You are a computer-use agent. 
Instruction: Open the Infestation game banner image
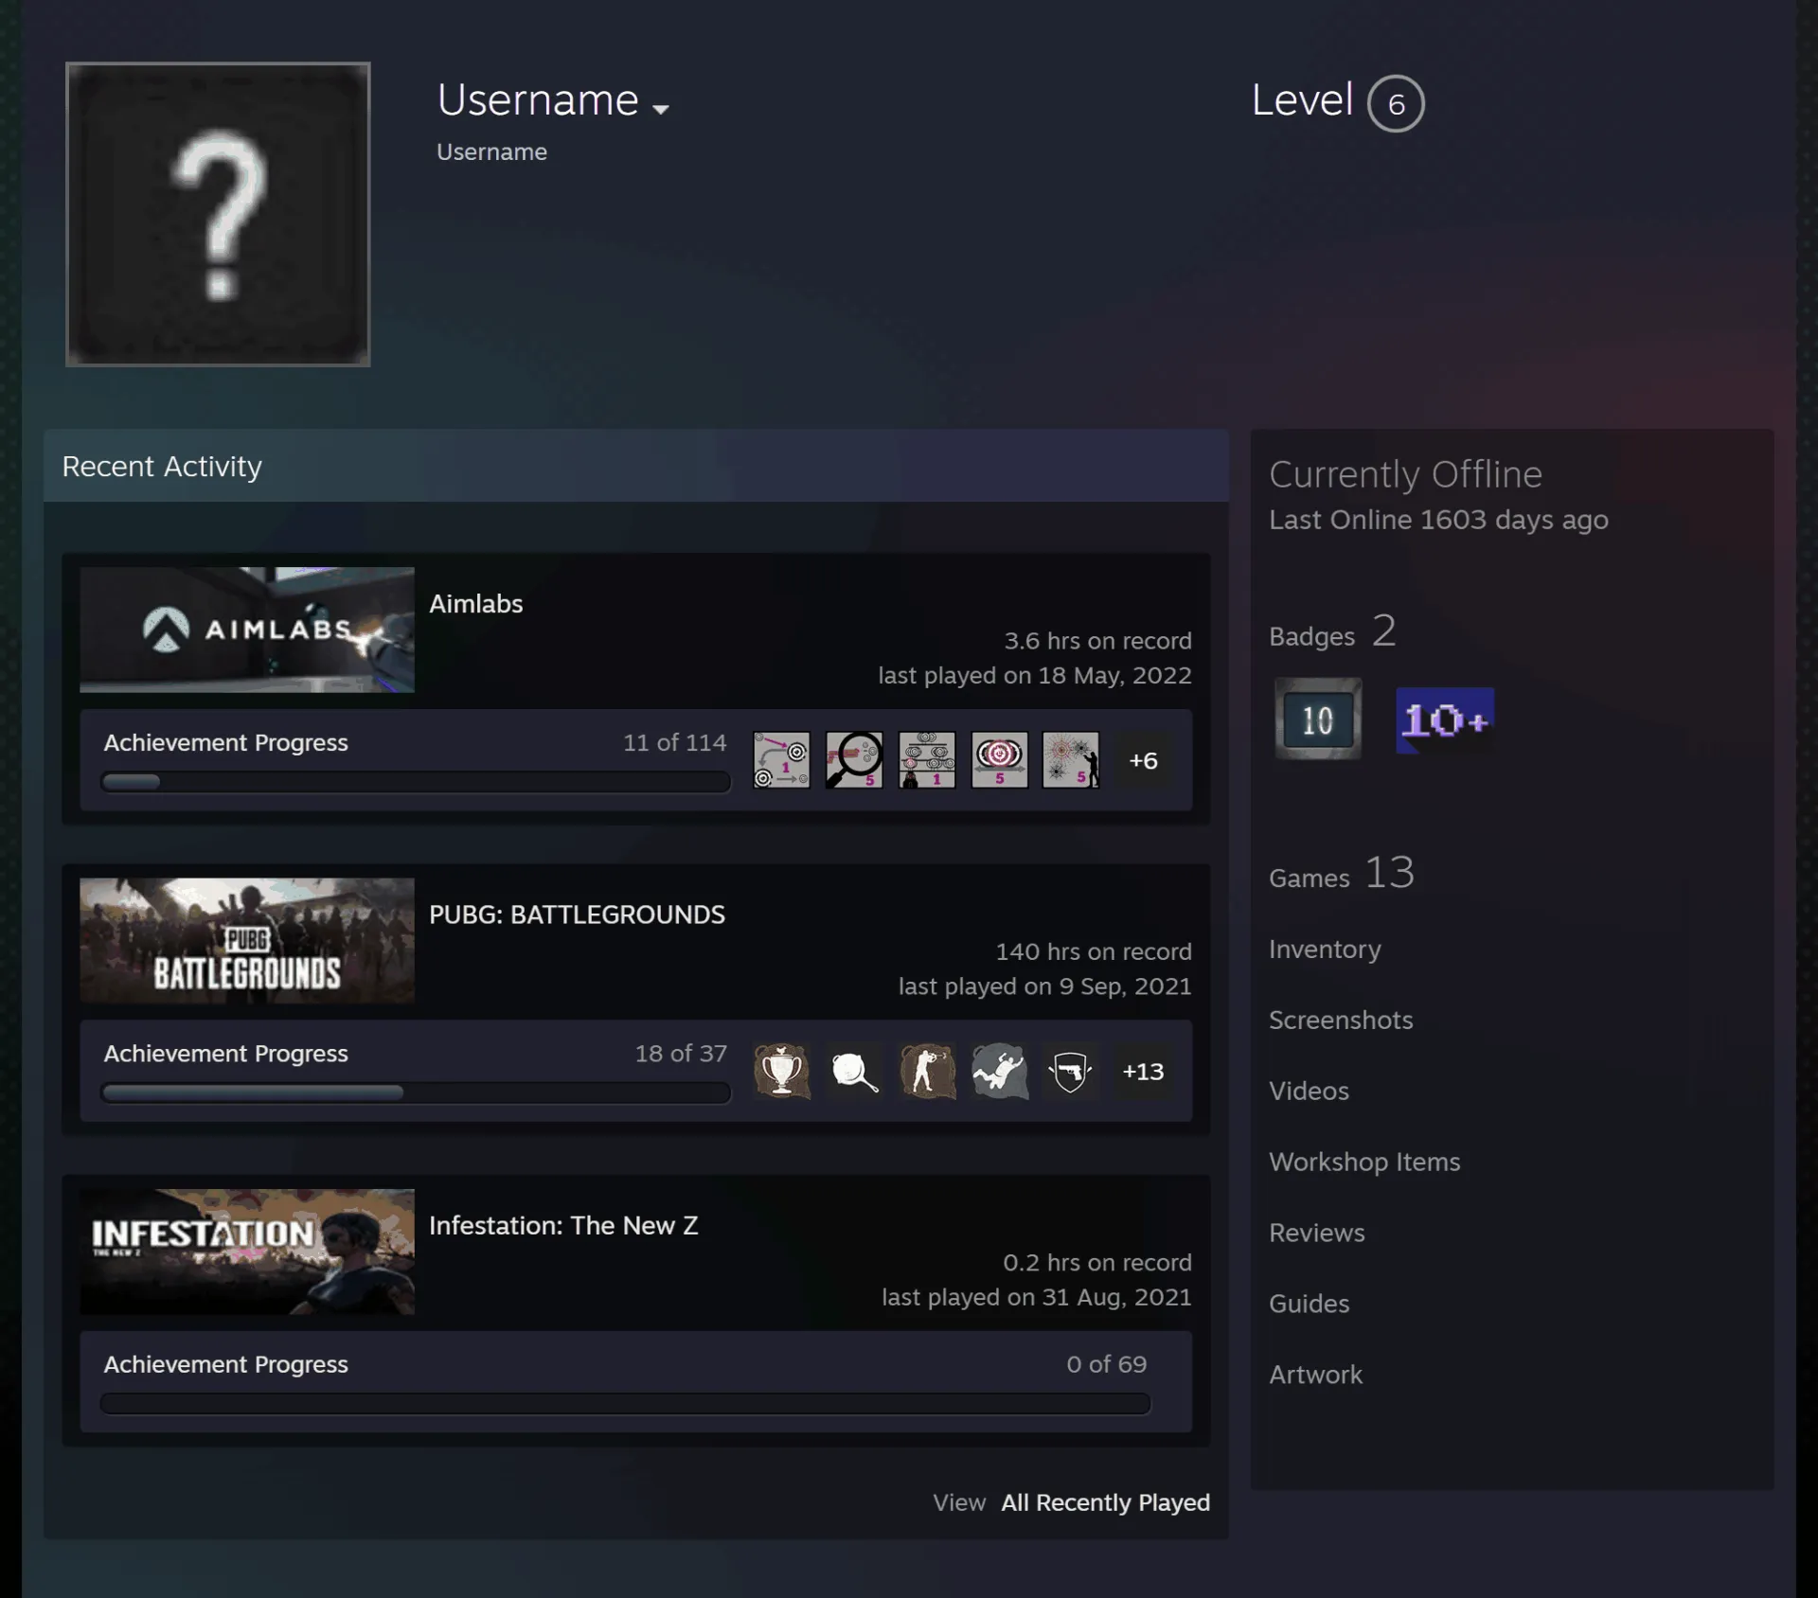(247, 1252)
